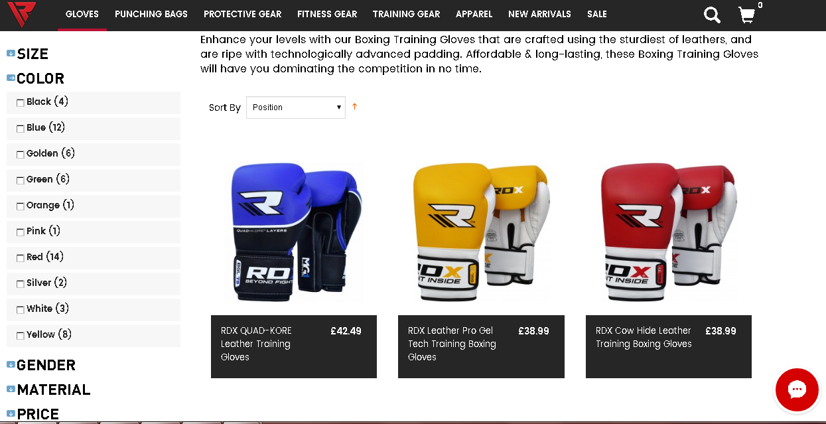The width and height of the screenshot is (826, 424).
Task: Click the SIZE filter arrow icon
Action: (x=11, y=53)
